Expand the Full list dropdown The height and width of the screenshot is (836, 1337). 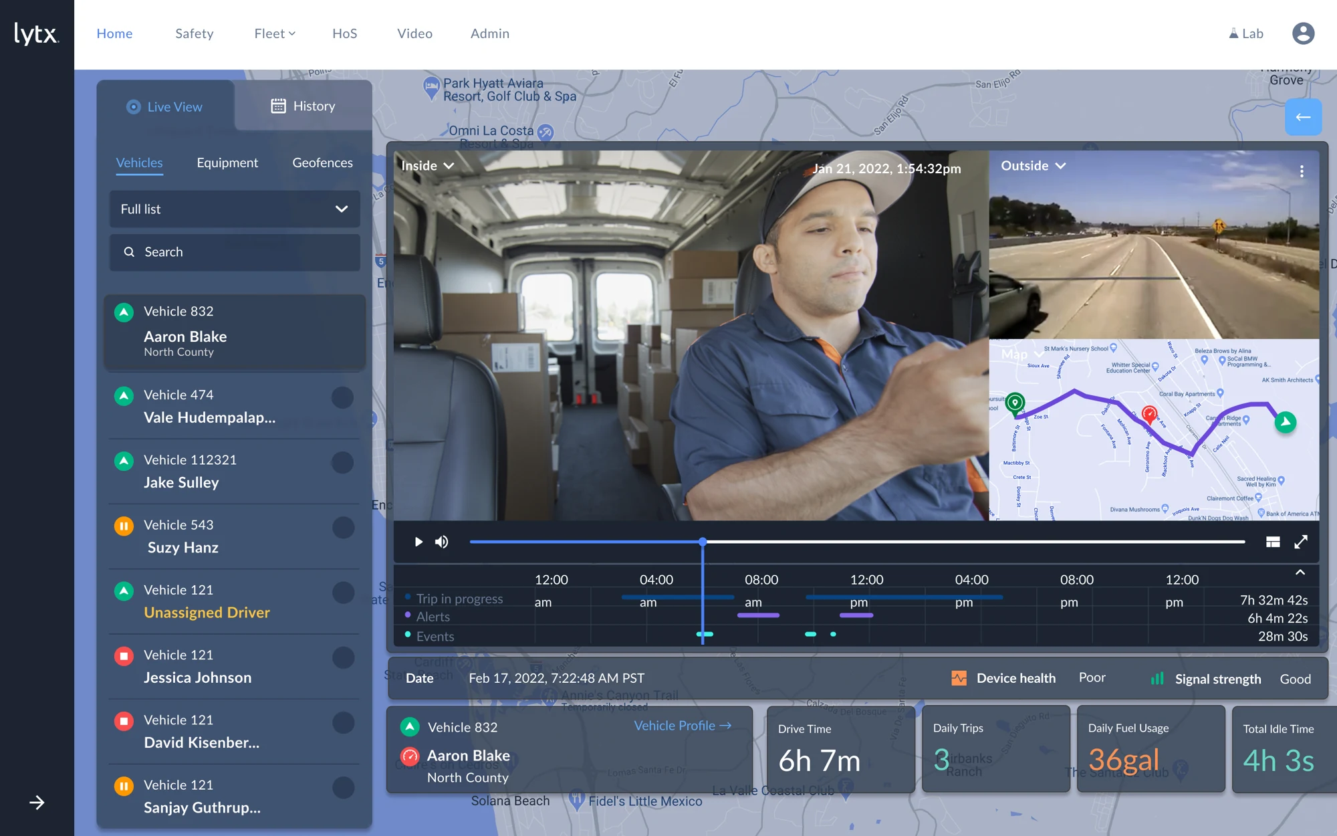point(235,209)
